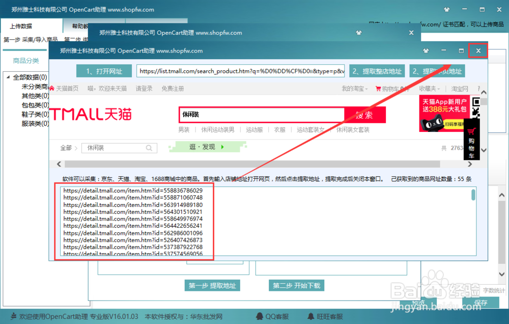
Task: Open the 帮助教程 tab
Action: (x=80, y=26)
